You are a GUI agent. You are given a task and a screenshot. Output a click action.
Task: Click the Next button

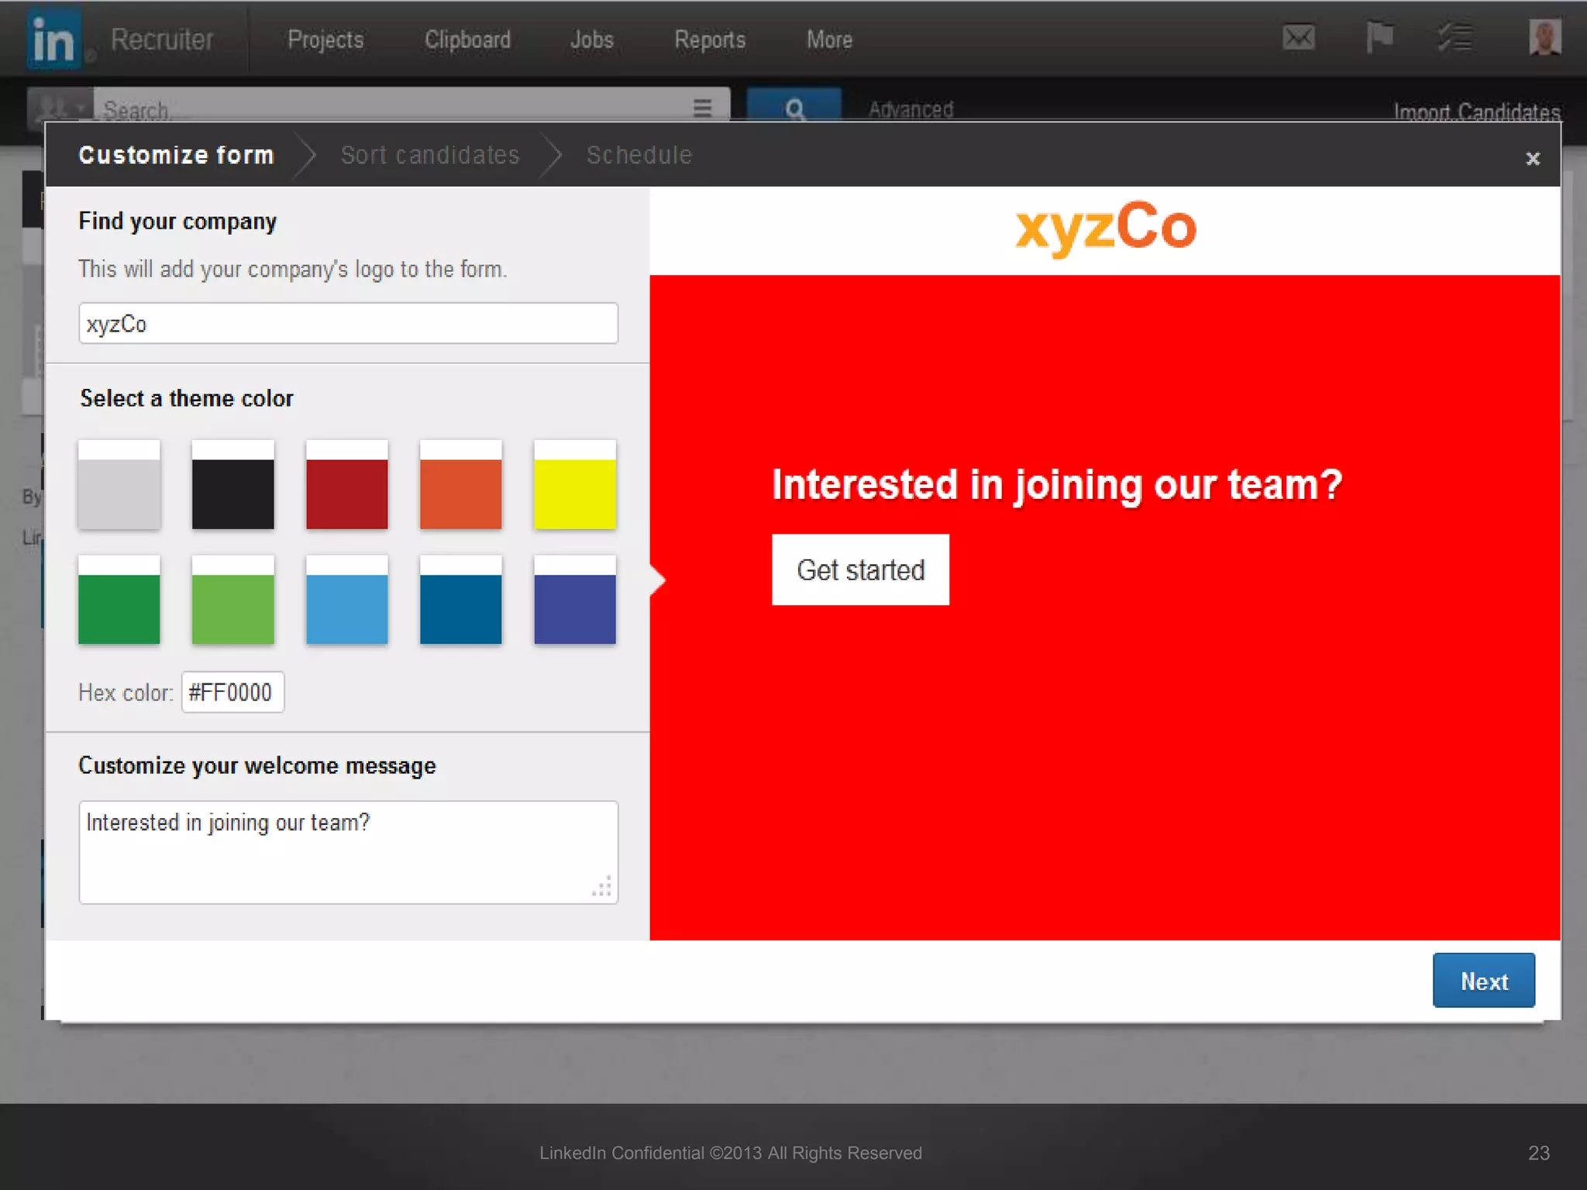pyautogui.click(x=1483, y=981)
